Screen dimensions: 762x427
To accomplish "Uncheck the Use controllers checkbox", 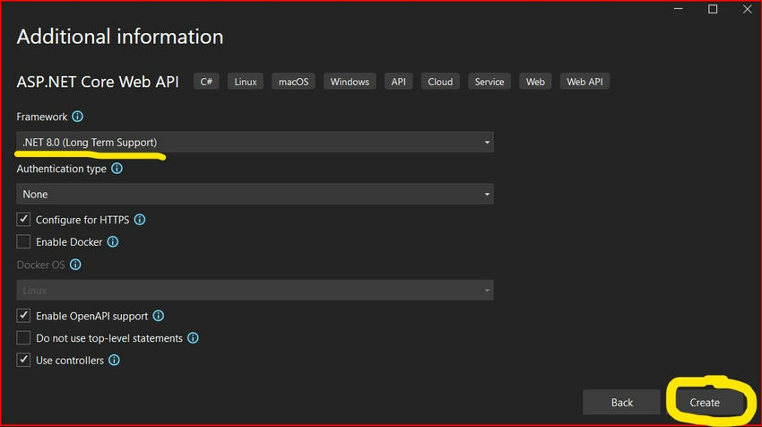I will tap(23, 361).
